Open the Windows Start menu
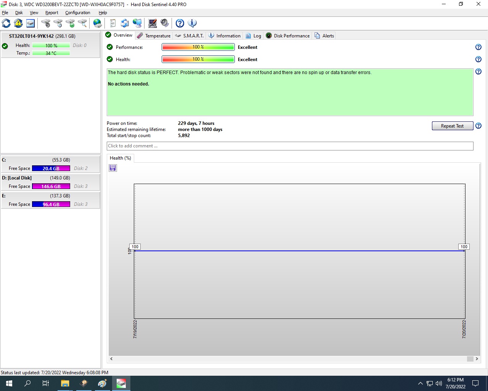This screenshot has width=488, height=391. tap(9, 383)
